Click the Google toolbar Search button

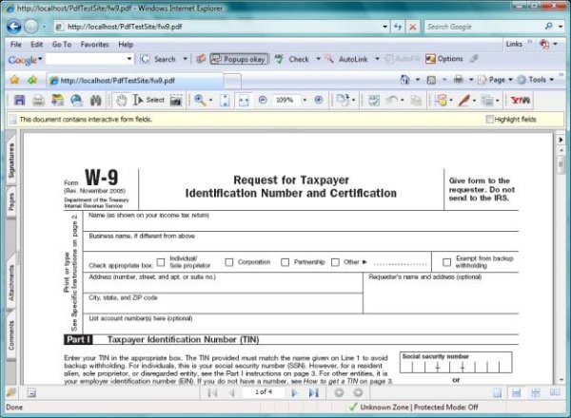tap(159, 59)
